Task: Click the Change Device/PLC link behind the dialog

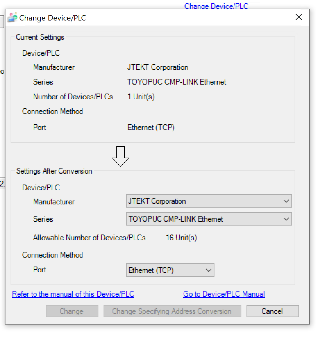Action: (216, 6)
